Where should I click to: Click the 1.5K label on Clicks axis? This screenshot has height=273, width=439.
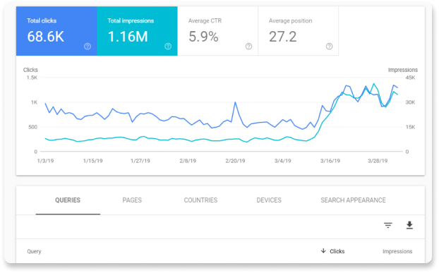32,78
